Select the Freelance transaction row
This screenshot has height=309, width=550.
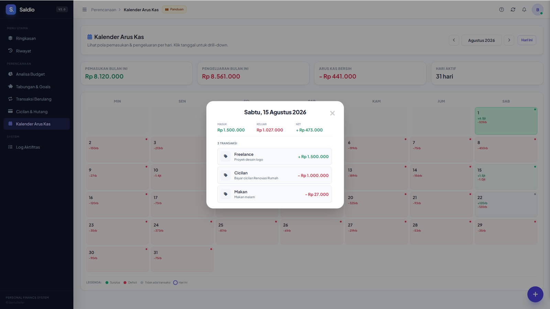click(274, 157)
